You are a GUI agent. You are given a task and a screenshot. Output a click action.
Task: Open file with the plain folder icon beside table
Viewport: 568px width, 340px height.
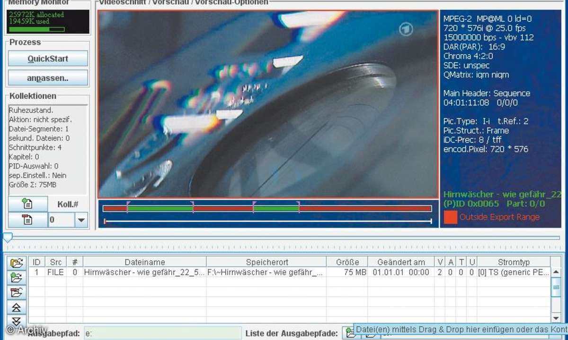point(17,263)
